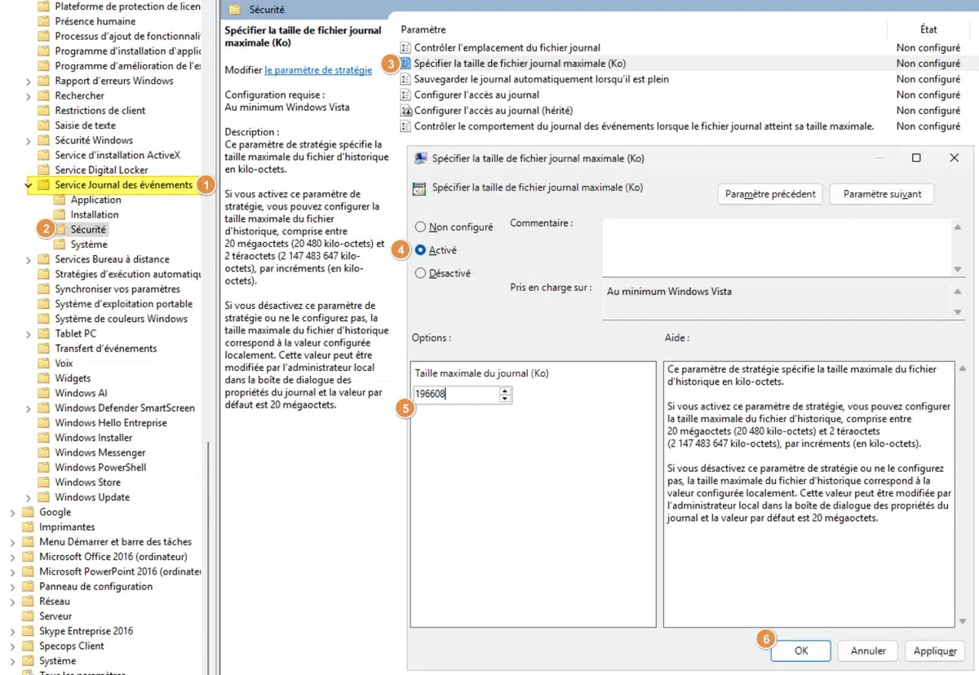
Task: Select the Sécurité folder in the tree
Action: coord(88,229)
